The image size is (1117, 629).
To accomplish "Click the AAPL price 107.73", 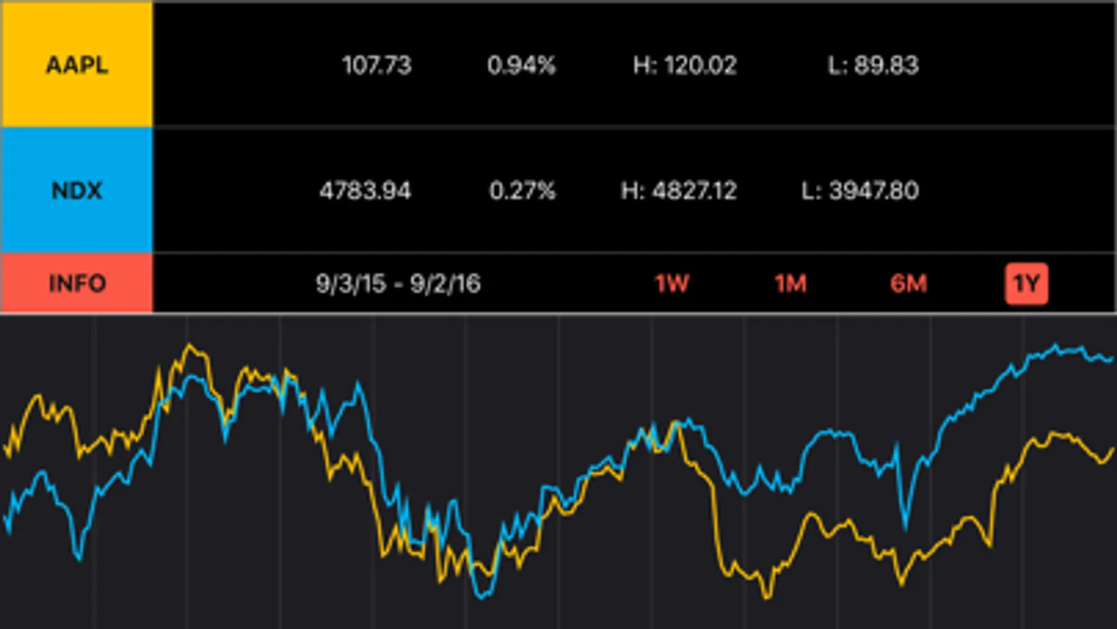I will tap(377, 65).
